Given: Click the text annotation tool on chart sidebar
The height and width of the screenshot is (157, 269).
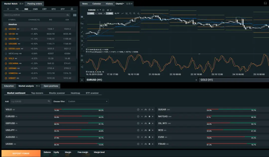Looking at the screenshot, I should pos(81,49).
